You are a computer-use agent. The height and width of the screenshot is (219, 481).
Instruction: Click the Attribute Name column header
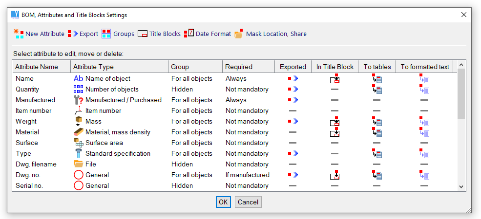point(37,67)
